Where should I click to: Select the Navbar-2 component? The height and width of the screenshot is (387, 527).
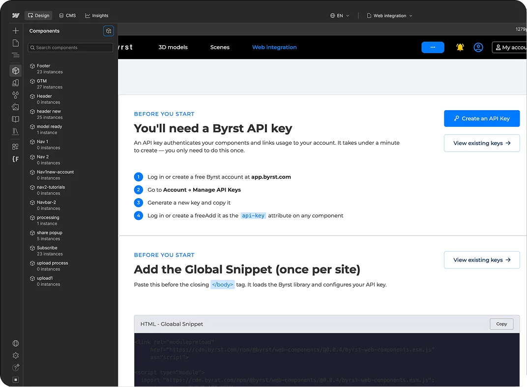tap(70, 205)
